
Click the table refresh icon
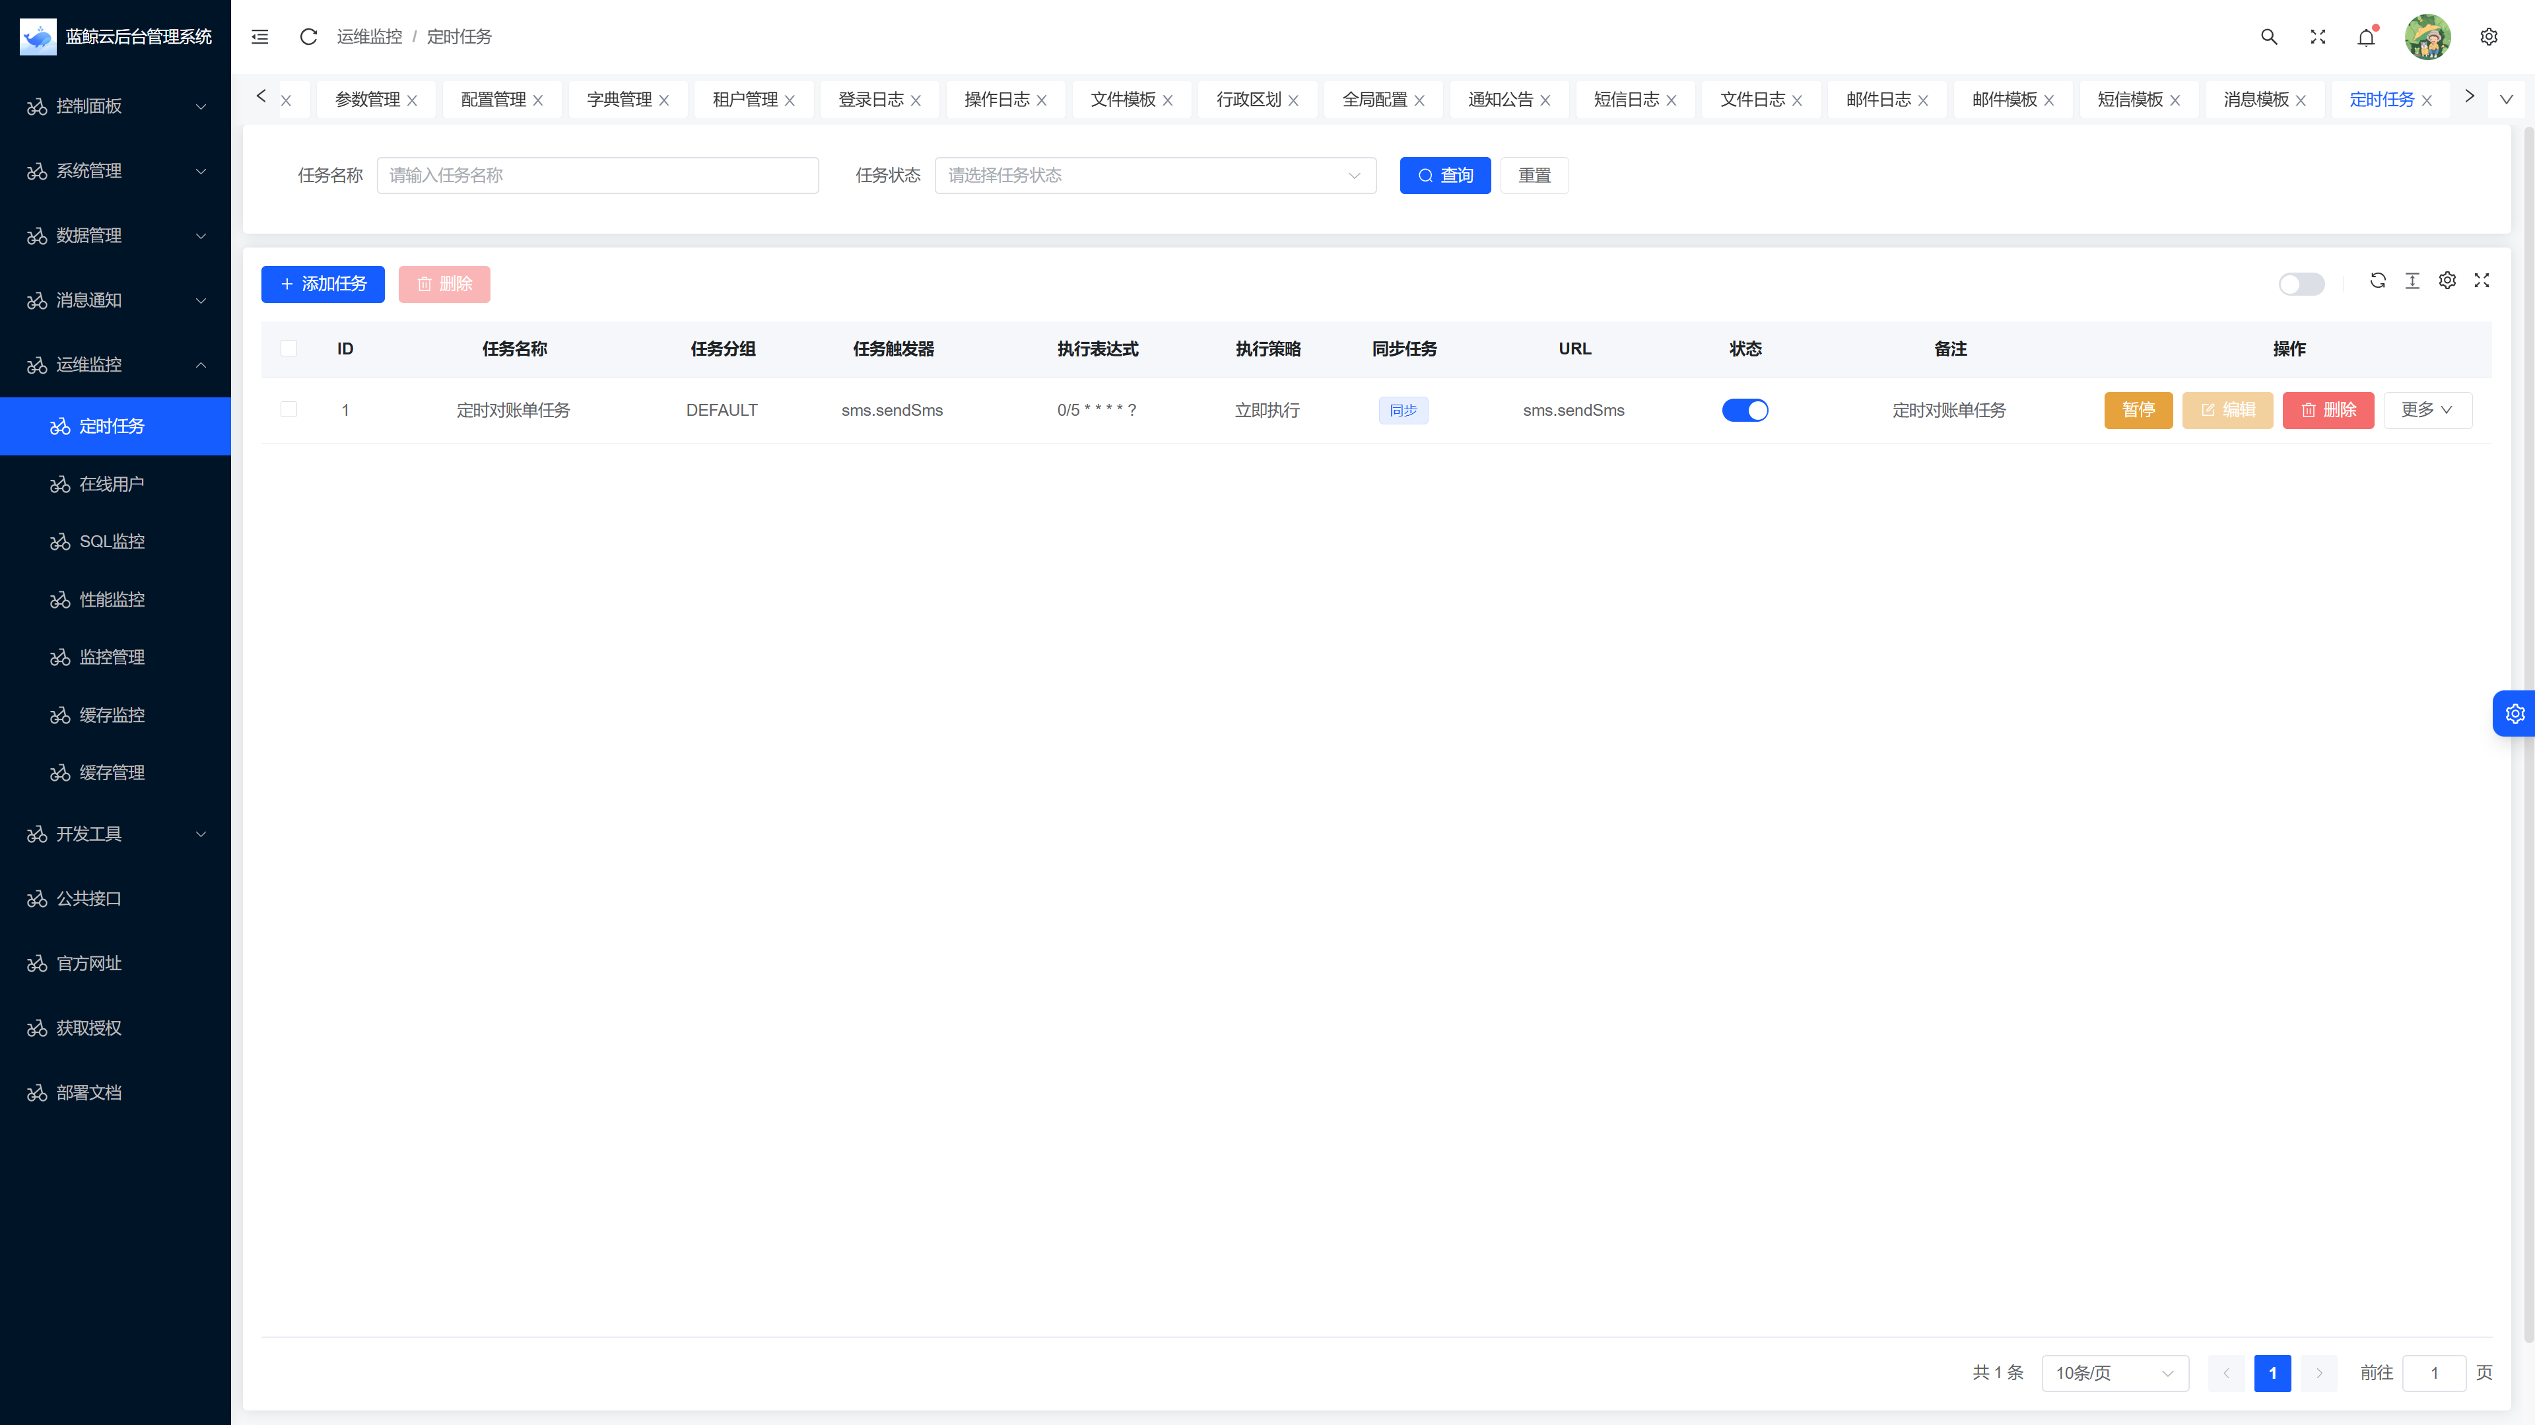tap(2377, 281)
